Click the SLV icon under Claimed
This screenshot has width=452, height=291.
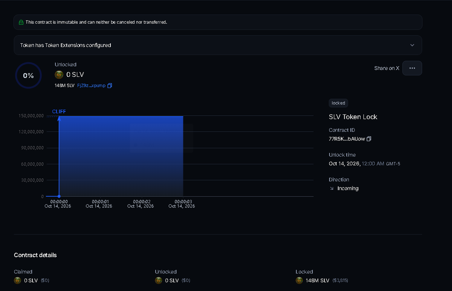(x=17, y=280)
